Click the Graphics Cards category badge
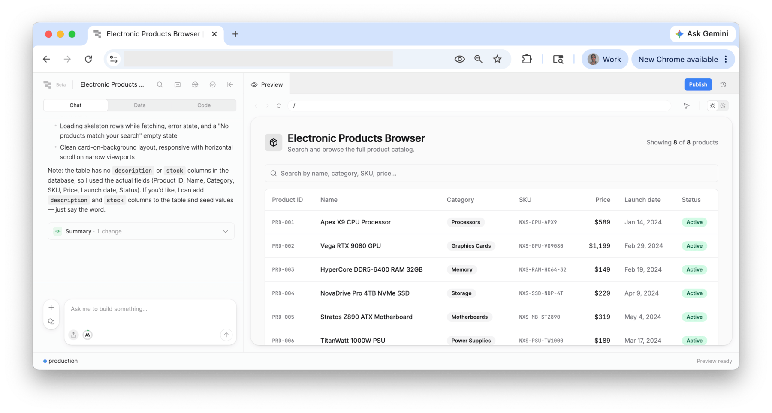 (471, 246)
